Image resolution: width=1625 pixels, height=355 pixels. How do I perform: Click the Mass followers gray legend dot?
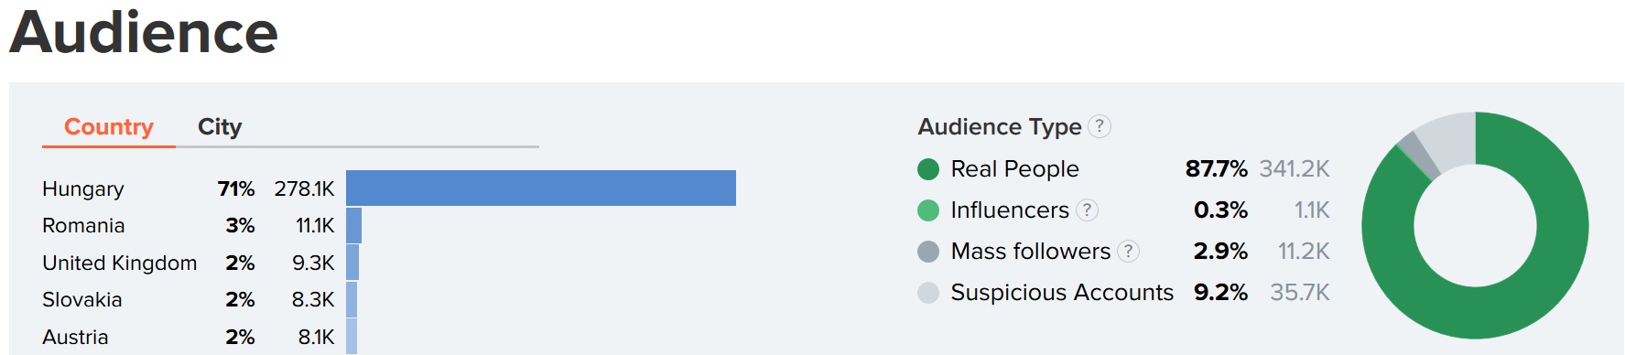928,252
